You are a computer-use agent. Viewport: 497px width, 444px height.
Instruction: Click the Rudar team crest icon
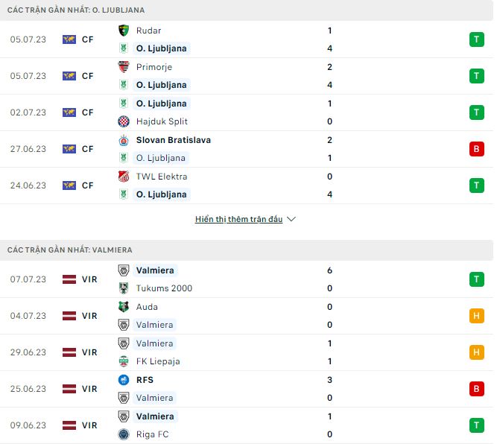tap(124, 31)
